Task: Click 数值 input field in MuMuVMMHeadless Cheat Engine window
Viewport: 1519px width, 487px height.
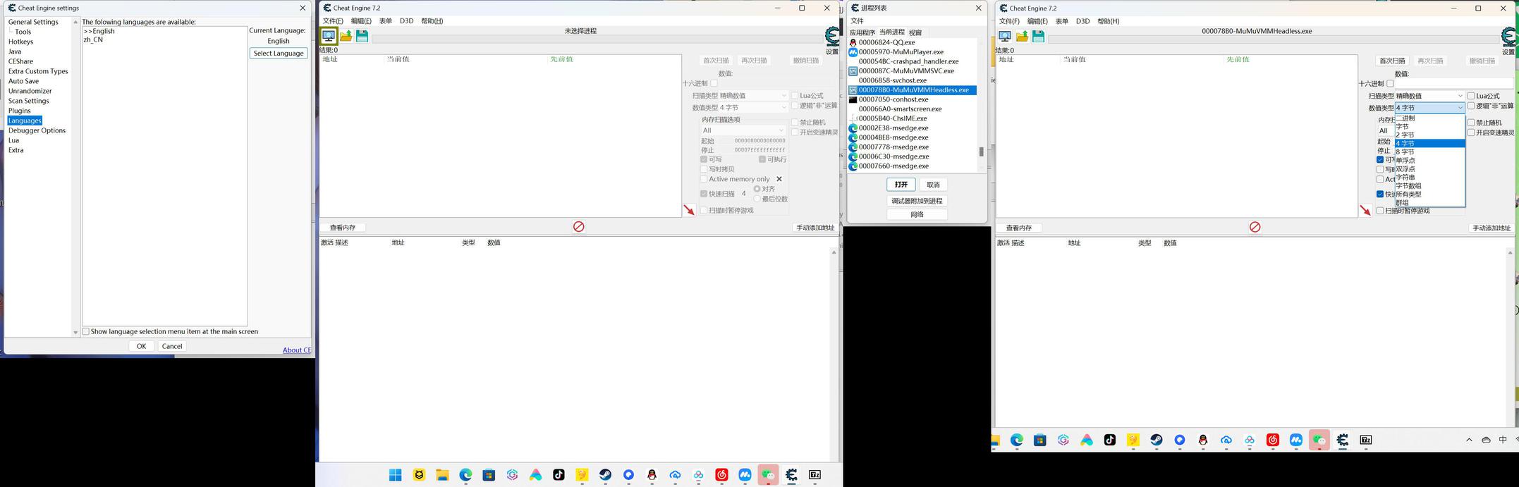Action: point(1454,84)
